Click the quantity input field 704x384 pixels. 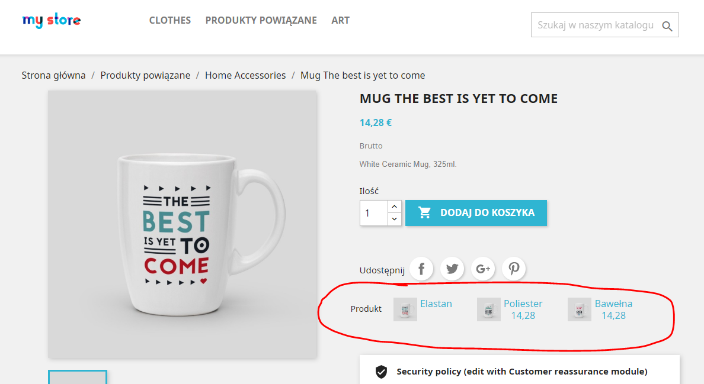coord(374,213)
